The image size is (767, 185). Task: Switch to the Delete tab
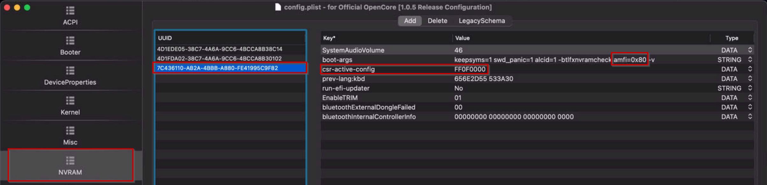(x=437, y=21)
